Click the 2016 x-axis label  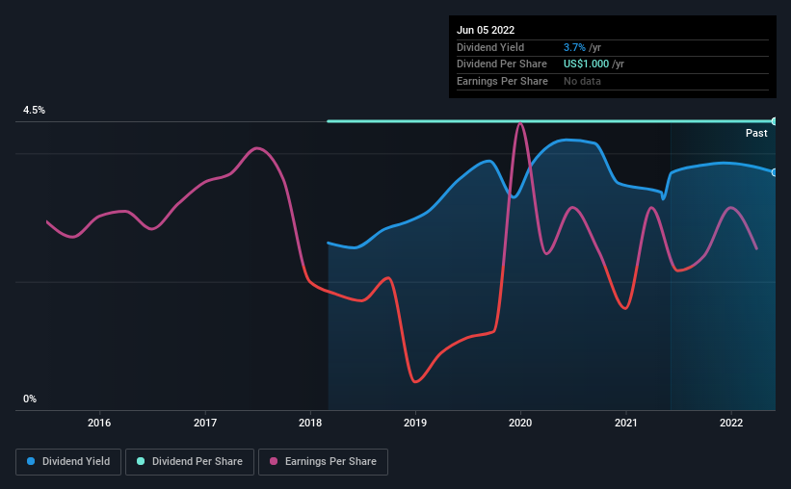[x=99, y=423]
